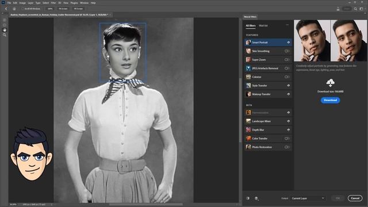Open the Window menu

85,3
